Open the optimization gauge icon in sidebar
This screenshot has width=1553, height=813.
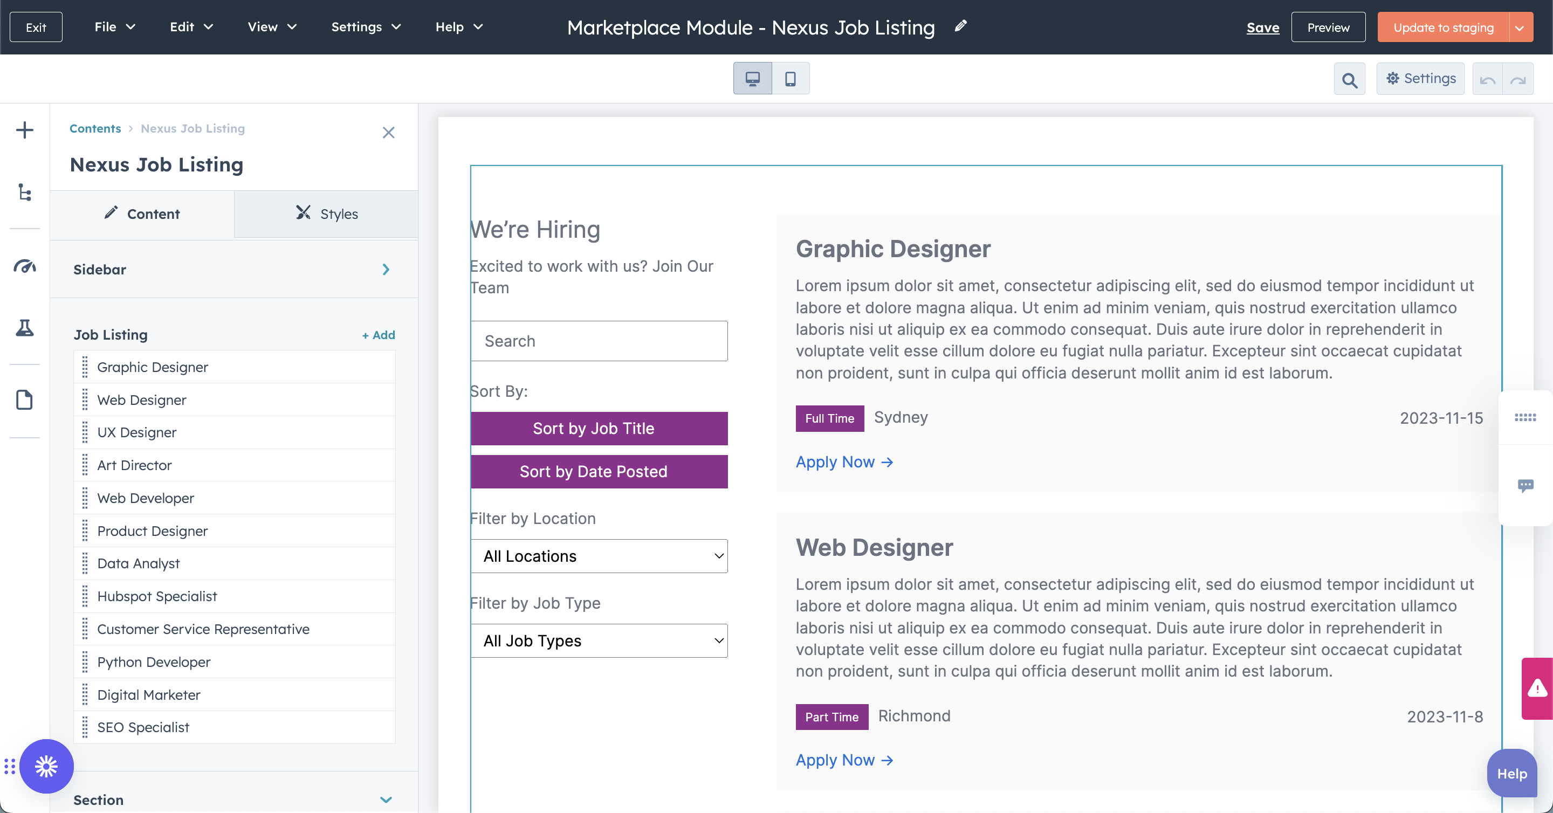click(25, 266)
